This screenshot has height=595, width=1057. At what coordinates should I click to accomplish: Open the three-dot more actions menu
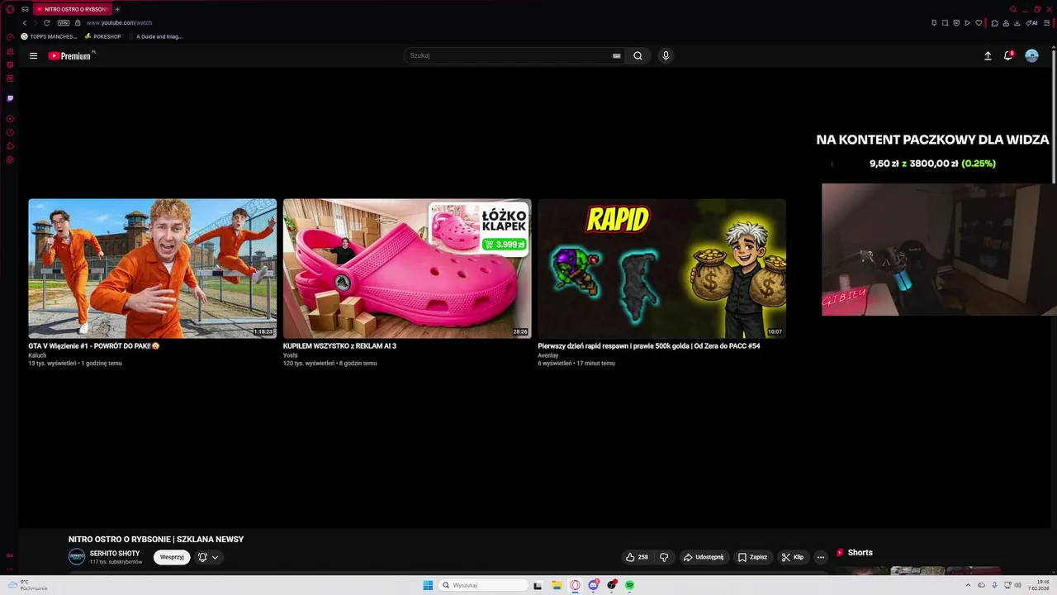tap(820, 557)
